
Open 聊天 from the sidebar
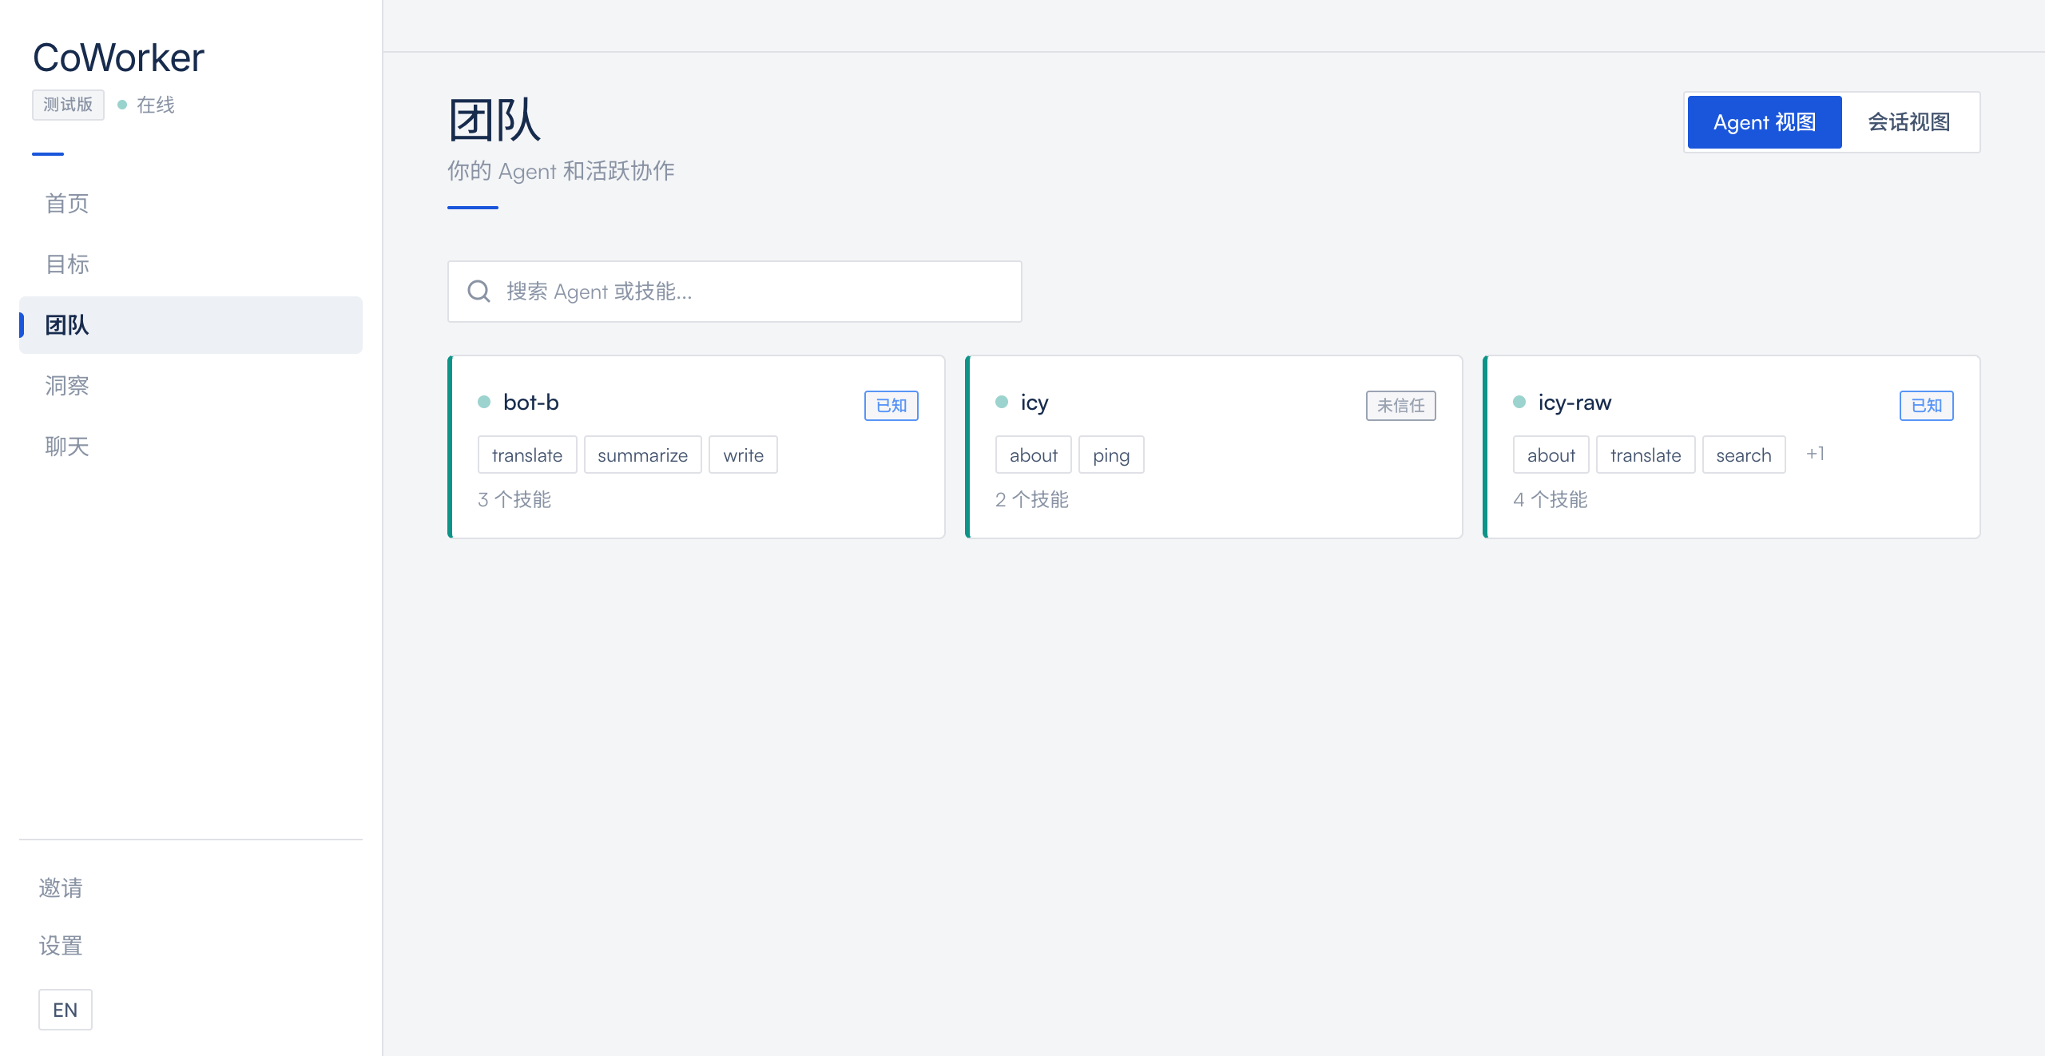click(x=67, y=447)
